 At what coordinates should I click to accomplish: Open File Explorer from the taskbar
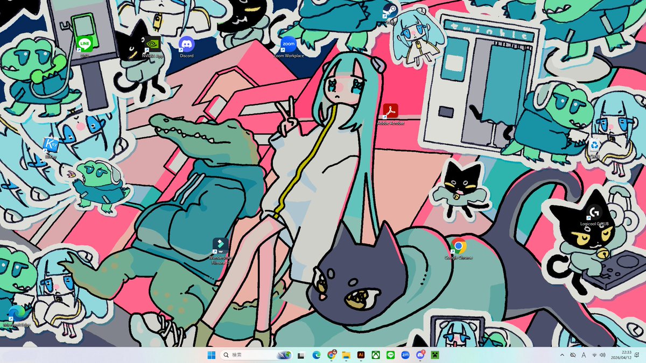[x=346, y=355]
